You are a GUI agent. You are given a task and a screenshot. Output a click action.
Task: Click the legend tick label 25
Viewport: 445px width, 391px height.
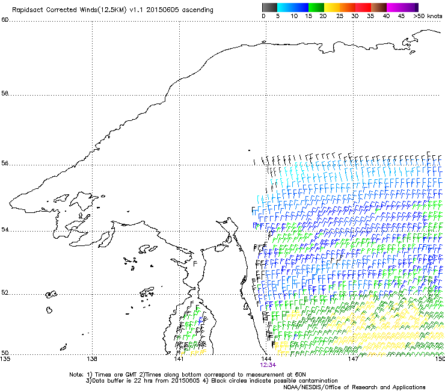340,16
